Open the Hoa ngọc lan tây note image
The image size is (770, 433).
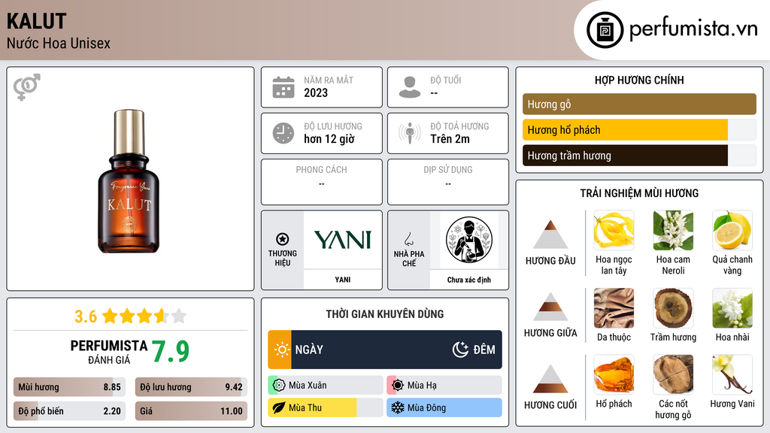614,230
